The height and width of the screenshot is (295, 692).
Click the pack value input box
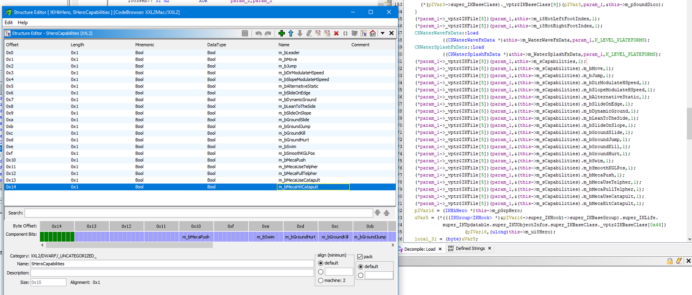click(379, 275)
